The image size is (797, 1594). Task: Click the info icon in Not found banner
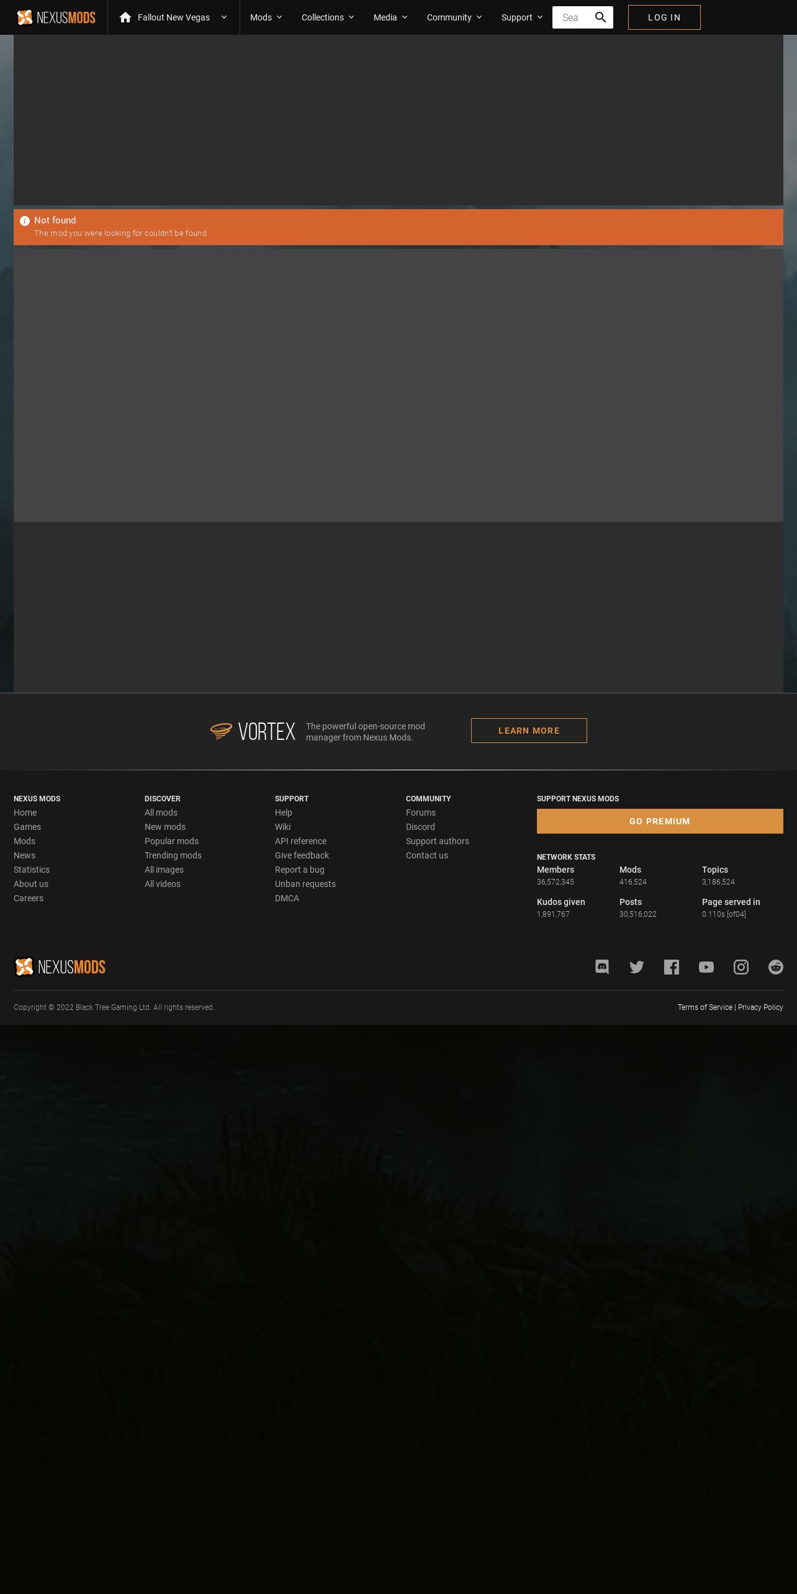[25, 221]
